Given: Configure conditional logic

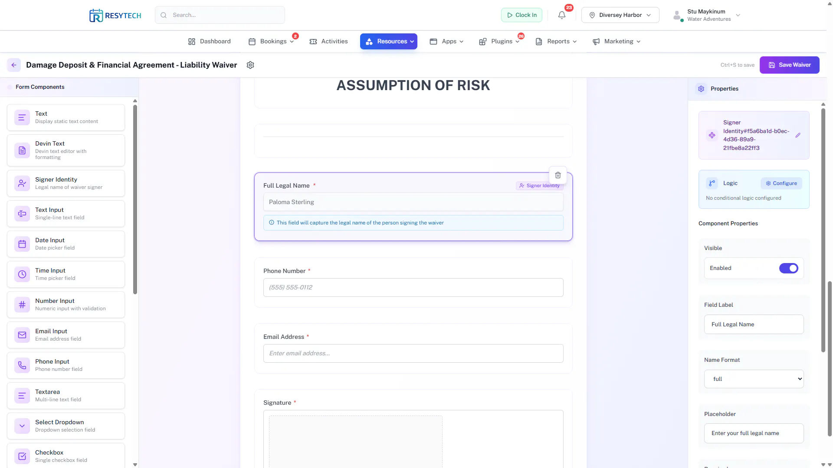Looking at the screenshot, I should tap(781, 183).
